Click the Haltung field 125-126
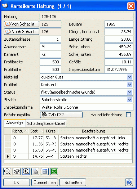Image resolution: width=137 pixels, height=189 pixels. click(x=87, y=17)
